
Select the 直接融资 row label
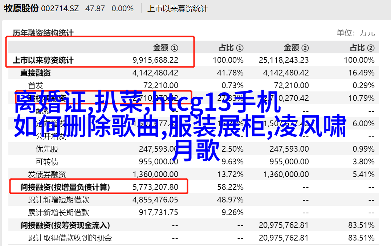(36, 73)
